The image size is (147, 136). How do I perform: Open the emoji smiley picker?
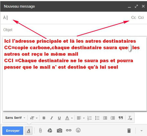pos(78,130)
